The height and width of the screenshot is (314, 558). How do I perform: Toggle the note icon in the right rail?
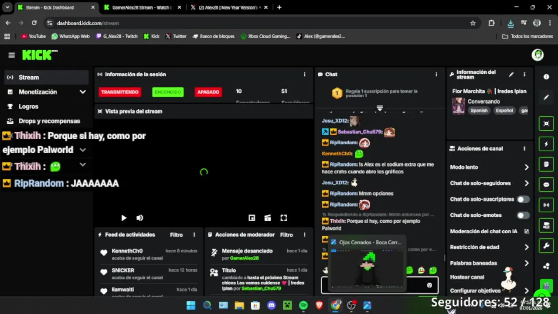click(x=546, y=164)
